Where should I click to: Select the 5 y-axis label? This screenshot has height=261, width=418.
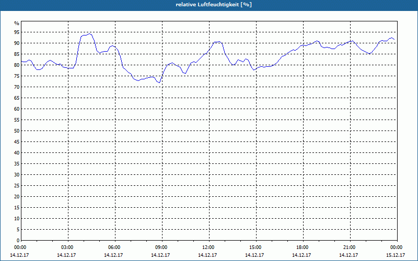[x=18, y=230]
